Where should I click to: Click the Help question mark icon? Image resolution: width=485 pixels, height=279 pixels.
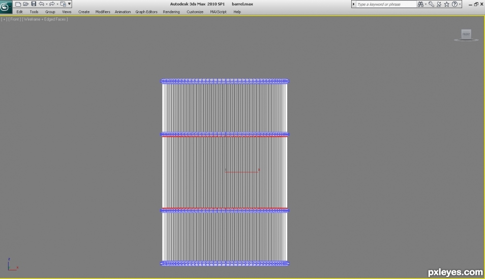click(x=454, y=4)
